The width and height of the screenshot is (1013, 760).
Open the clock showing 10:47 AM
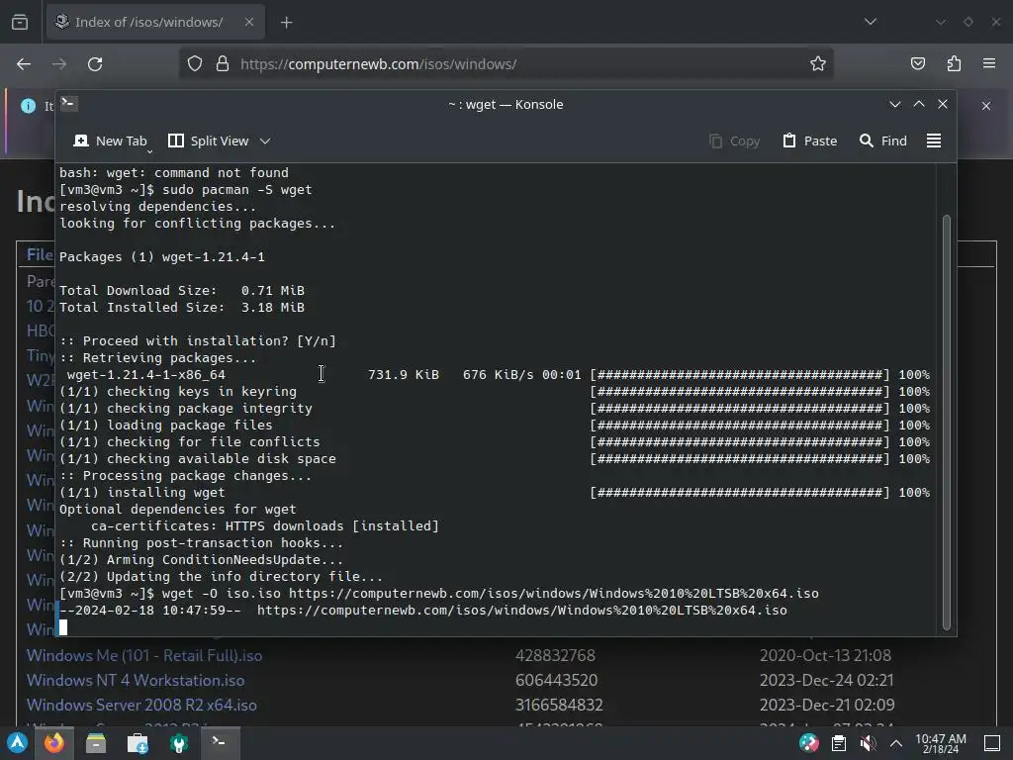click(x=941, y=743)
